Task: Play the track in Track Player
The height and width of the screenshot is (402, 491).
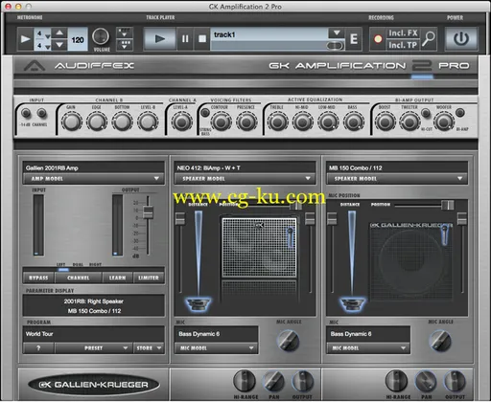Action: [160, 39]
